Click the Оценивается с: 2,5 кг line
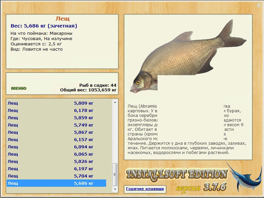The height and width of the screenshot is (198, 264). click(x=36, y=44)
